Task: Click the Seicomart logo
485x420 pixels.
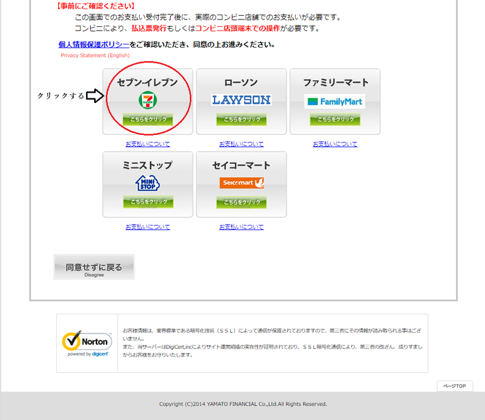Action: [x=242, y=183]
